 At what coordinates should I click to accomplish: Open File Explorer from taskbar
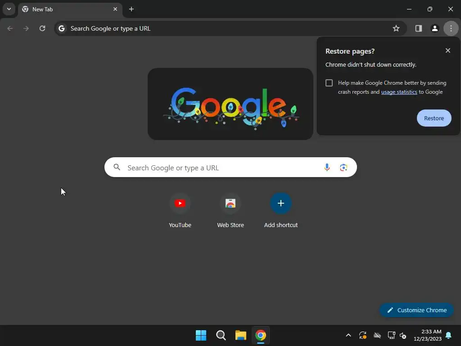pos(240,335)
